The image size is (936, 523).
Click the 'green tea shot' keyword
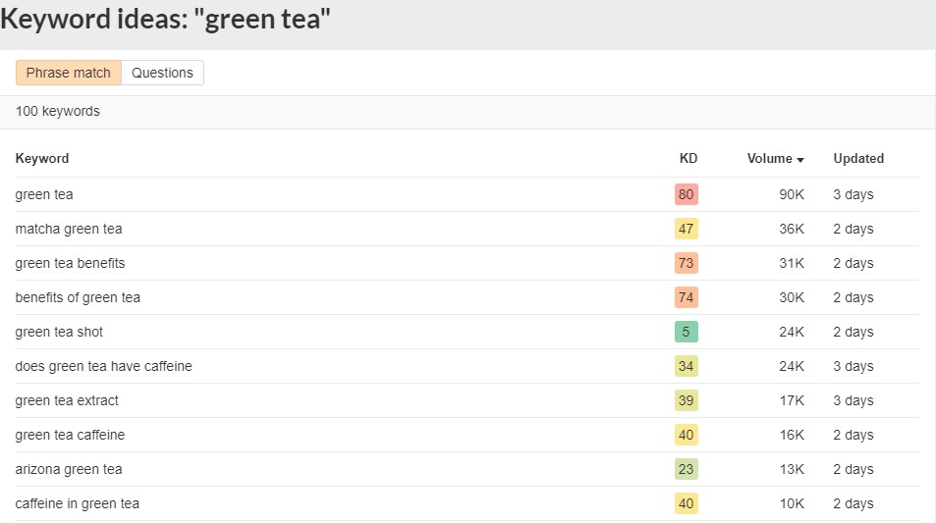(x=59, y=332)
